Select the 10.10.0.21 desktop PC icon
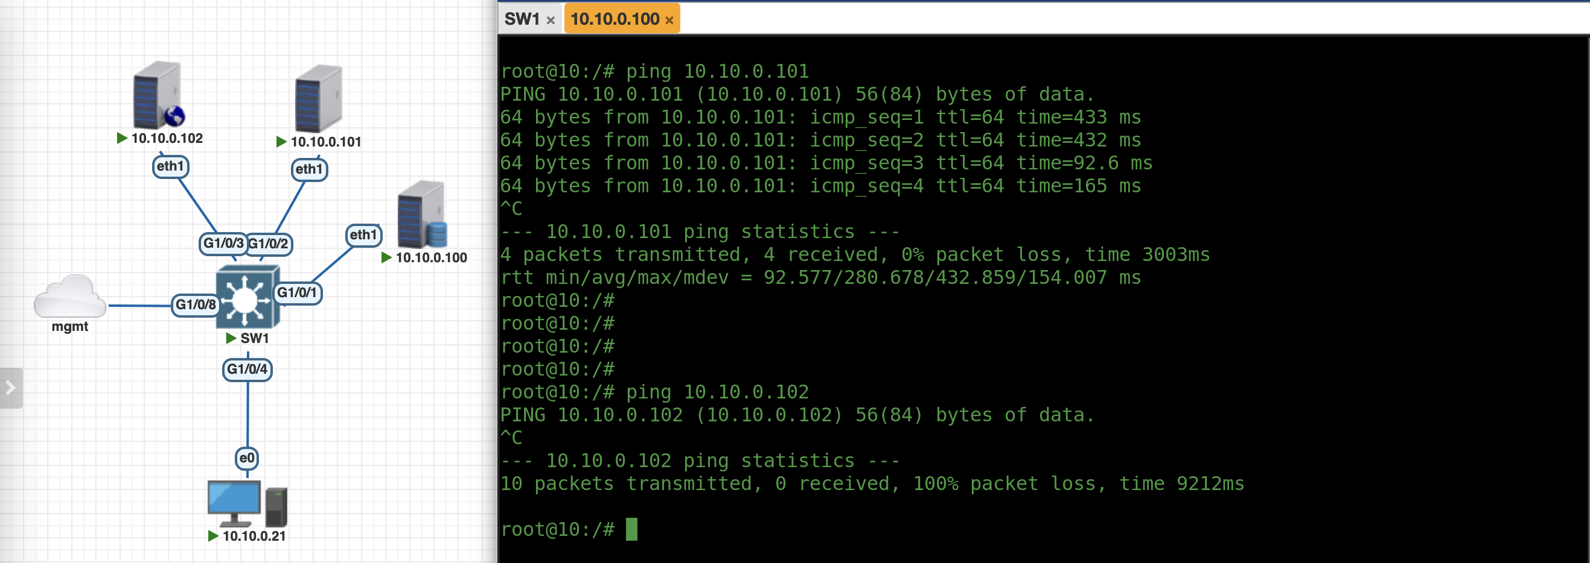 click(x=247, y=504)
